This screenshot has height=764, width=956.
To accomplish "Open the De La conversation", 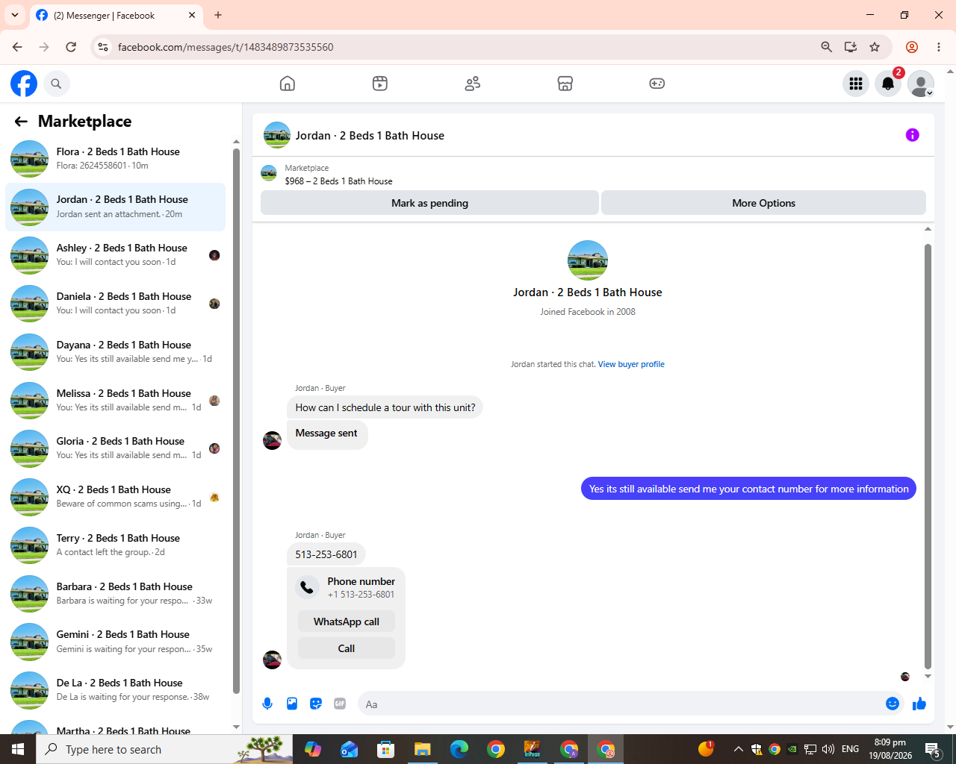I will 116,690.
